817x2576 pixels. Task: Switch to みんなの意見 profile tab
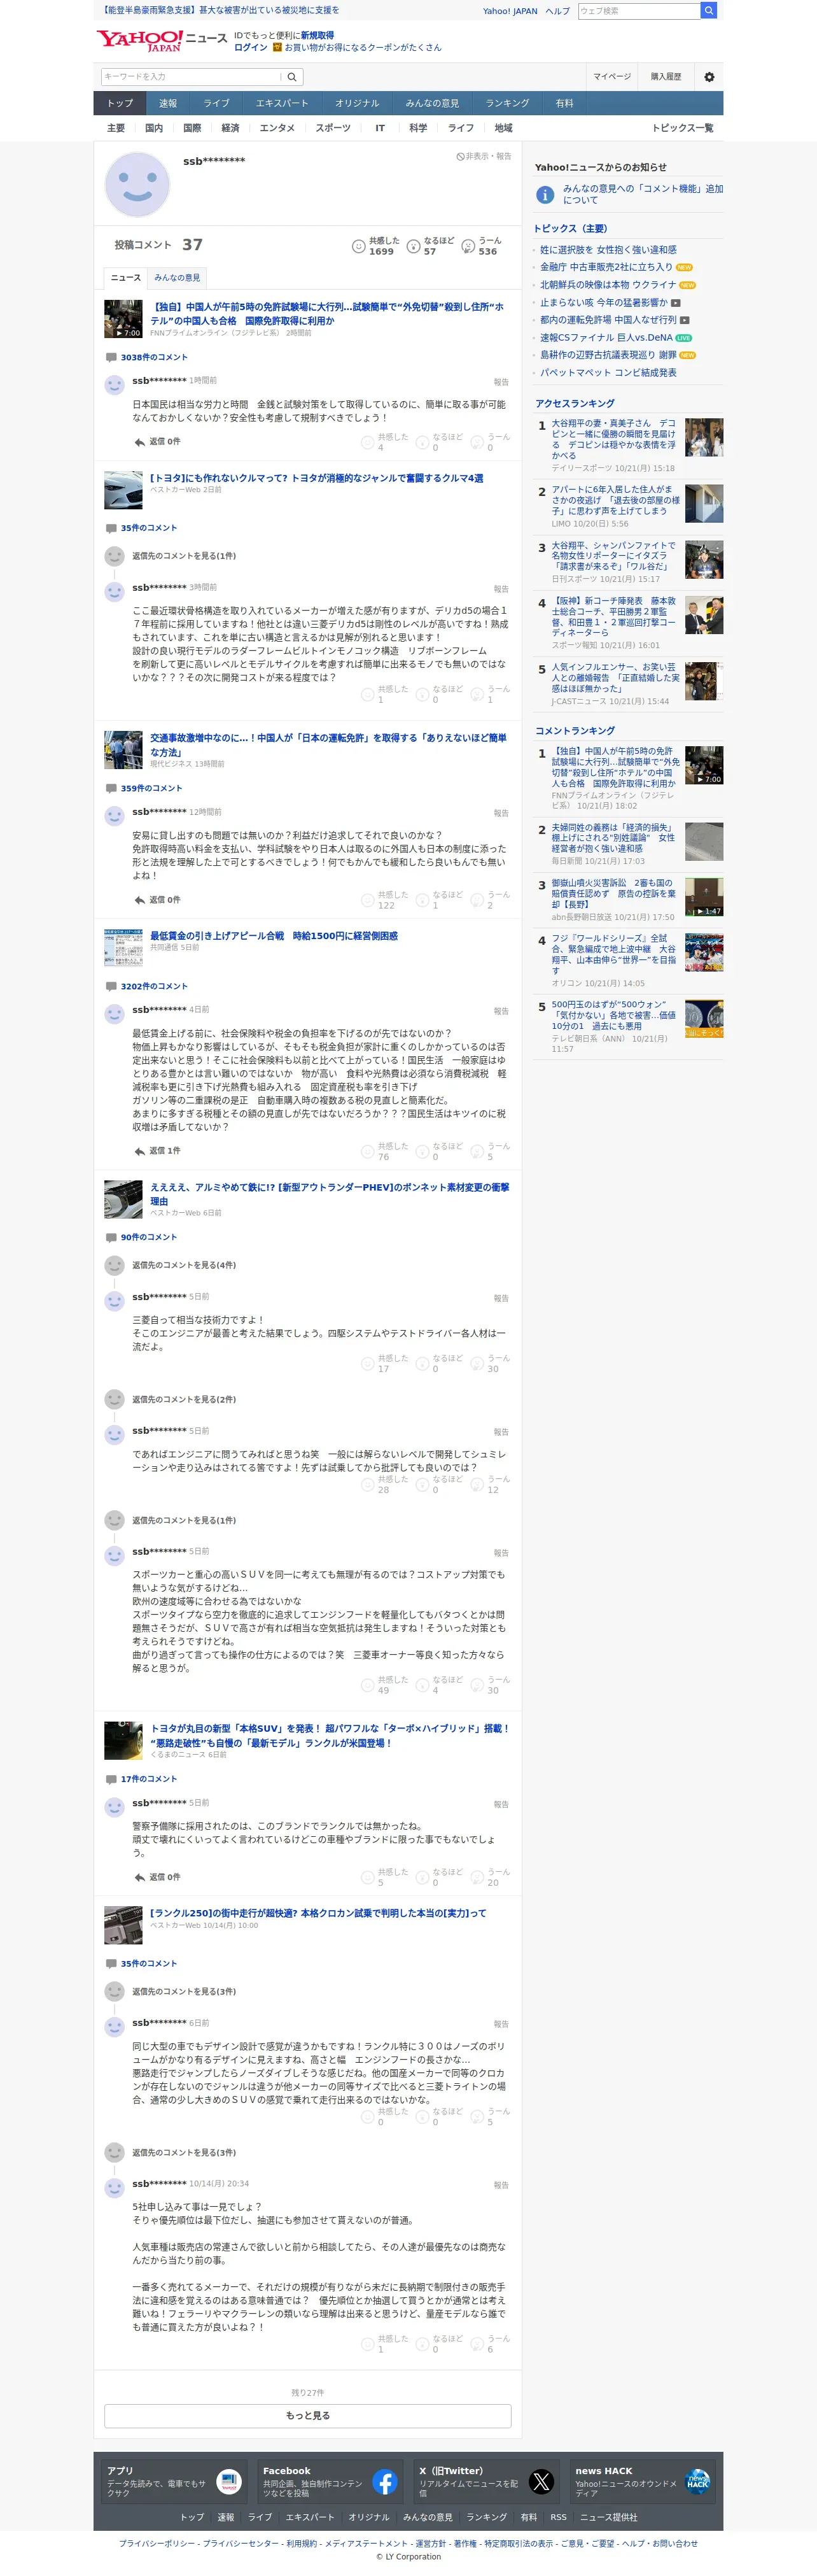pos(177,278)
